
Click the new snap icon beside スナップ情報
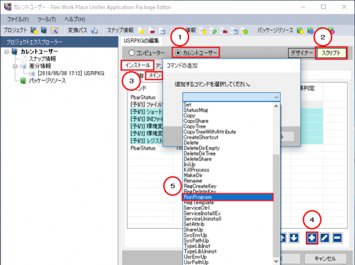[x=141, y=31]
